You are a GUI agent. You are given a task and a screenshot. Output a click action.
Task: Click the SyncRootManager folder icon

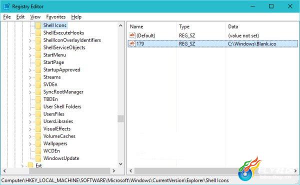(38, 92)
